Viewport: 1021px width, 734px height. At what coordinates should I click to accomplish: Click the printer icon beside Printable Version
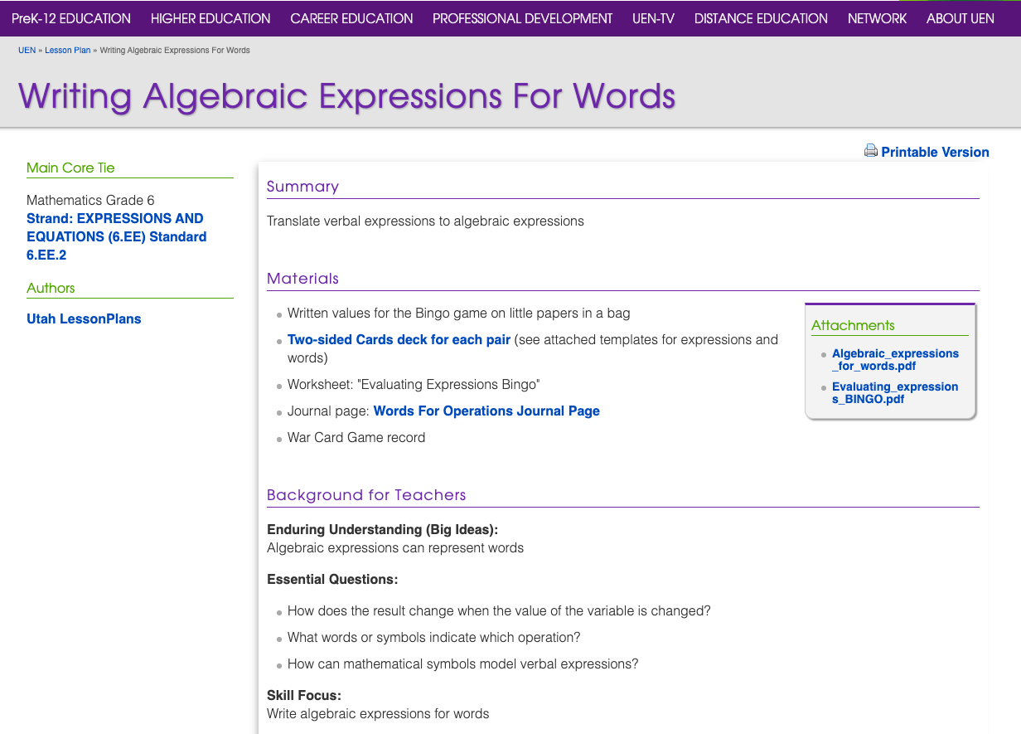[870, 150]
